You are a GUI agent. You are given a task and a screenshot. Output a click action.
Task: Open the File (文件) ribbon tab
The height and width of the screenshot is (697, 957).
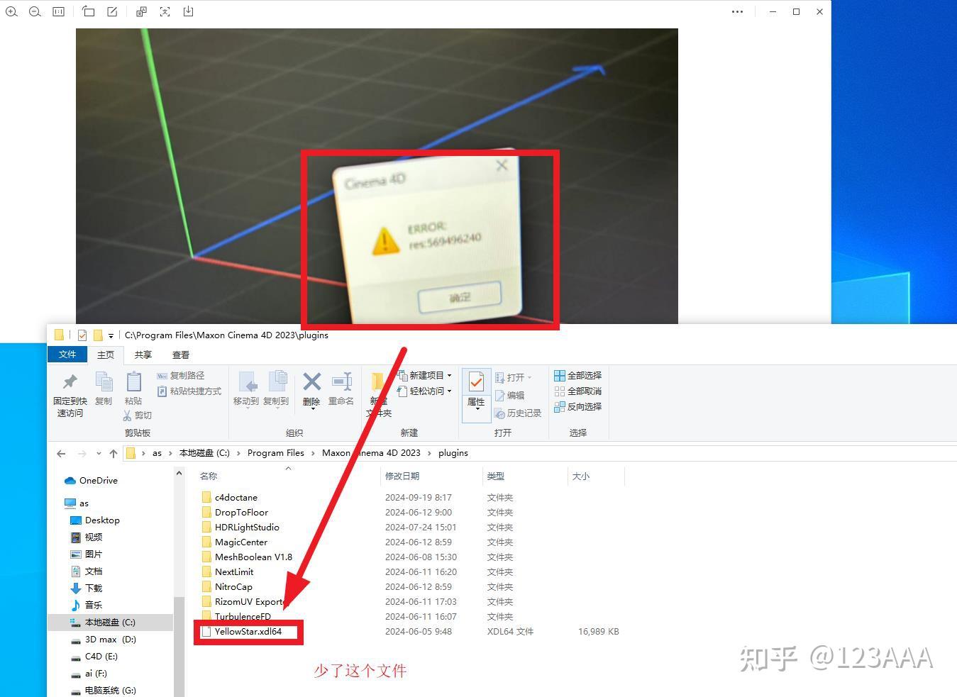point(67,355)
